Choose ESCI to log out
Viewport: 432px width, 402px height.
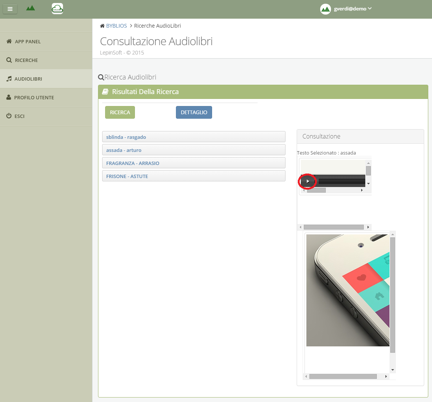click(46, 116)
